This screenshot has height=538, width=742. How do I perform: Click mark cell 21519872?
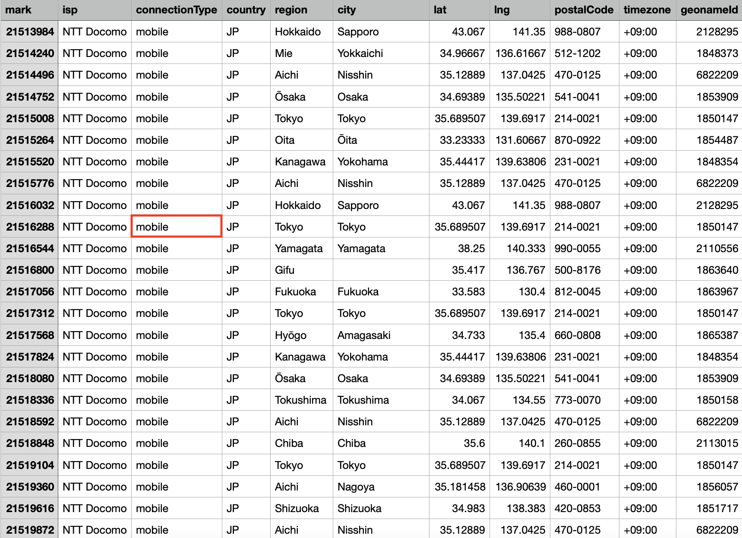29,529
